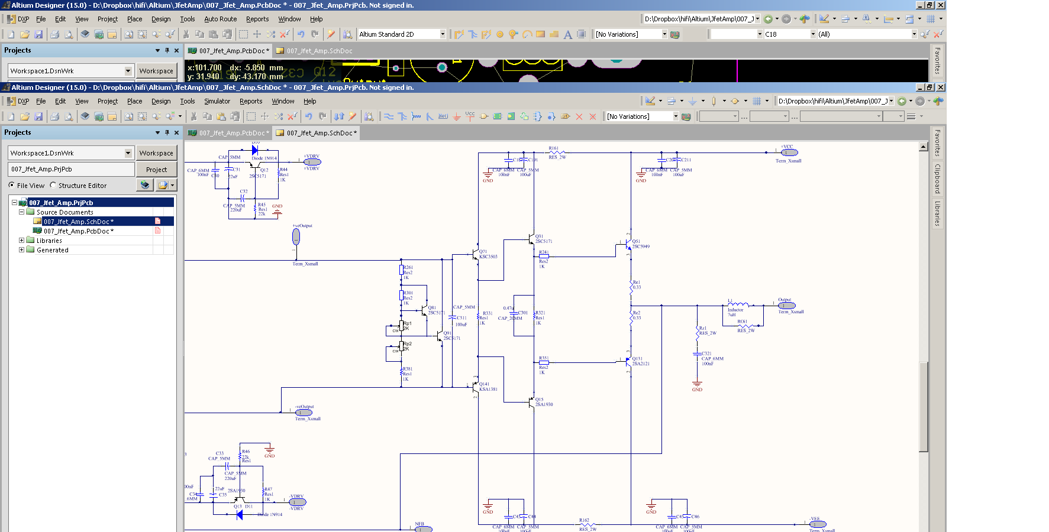Open the Simulator menu
Viewport: 1049px width, 532px height.
[x=217, y=101]
